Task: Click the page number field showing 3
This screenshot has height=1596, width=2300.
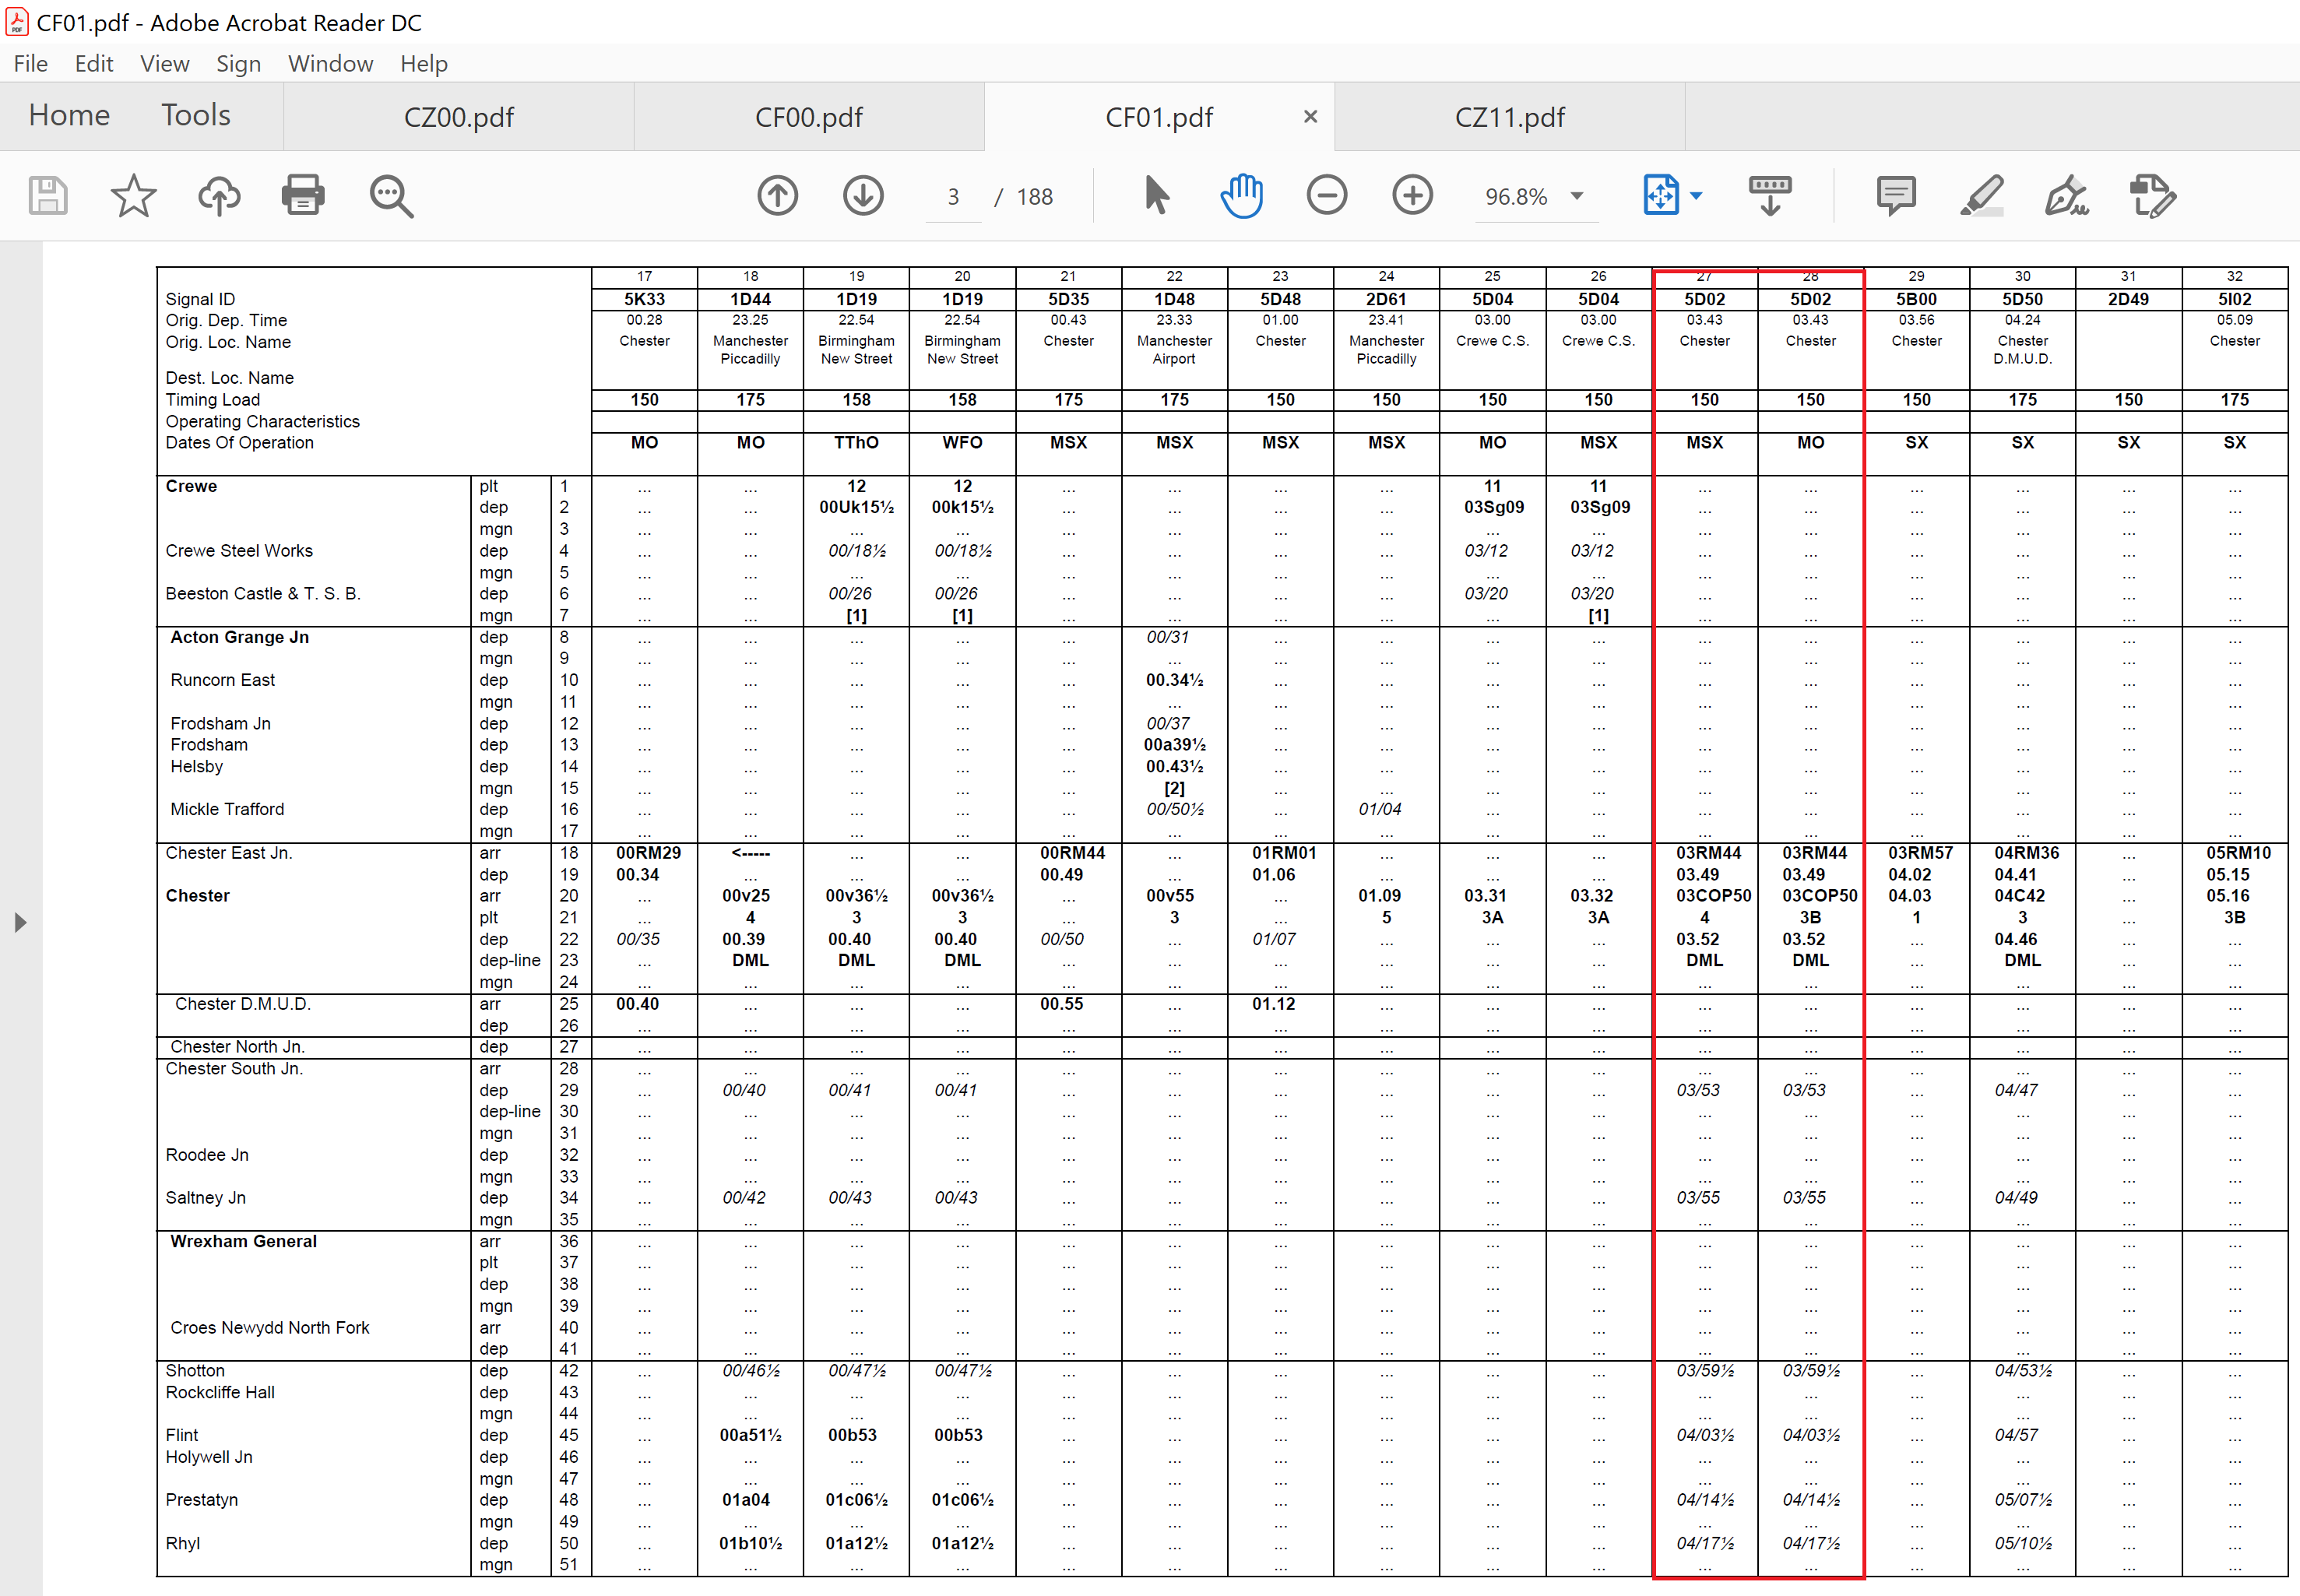Action: [953, 197]
